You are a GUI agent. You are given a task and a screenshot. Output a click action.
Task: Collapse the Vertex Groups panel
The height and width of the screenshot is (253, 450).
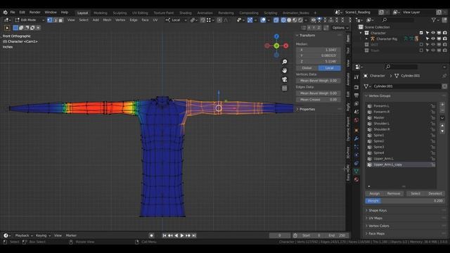click(x=378, y=96)
